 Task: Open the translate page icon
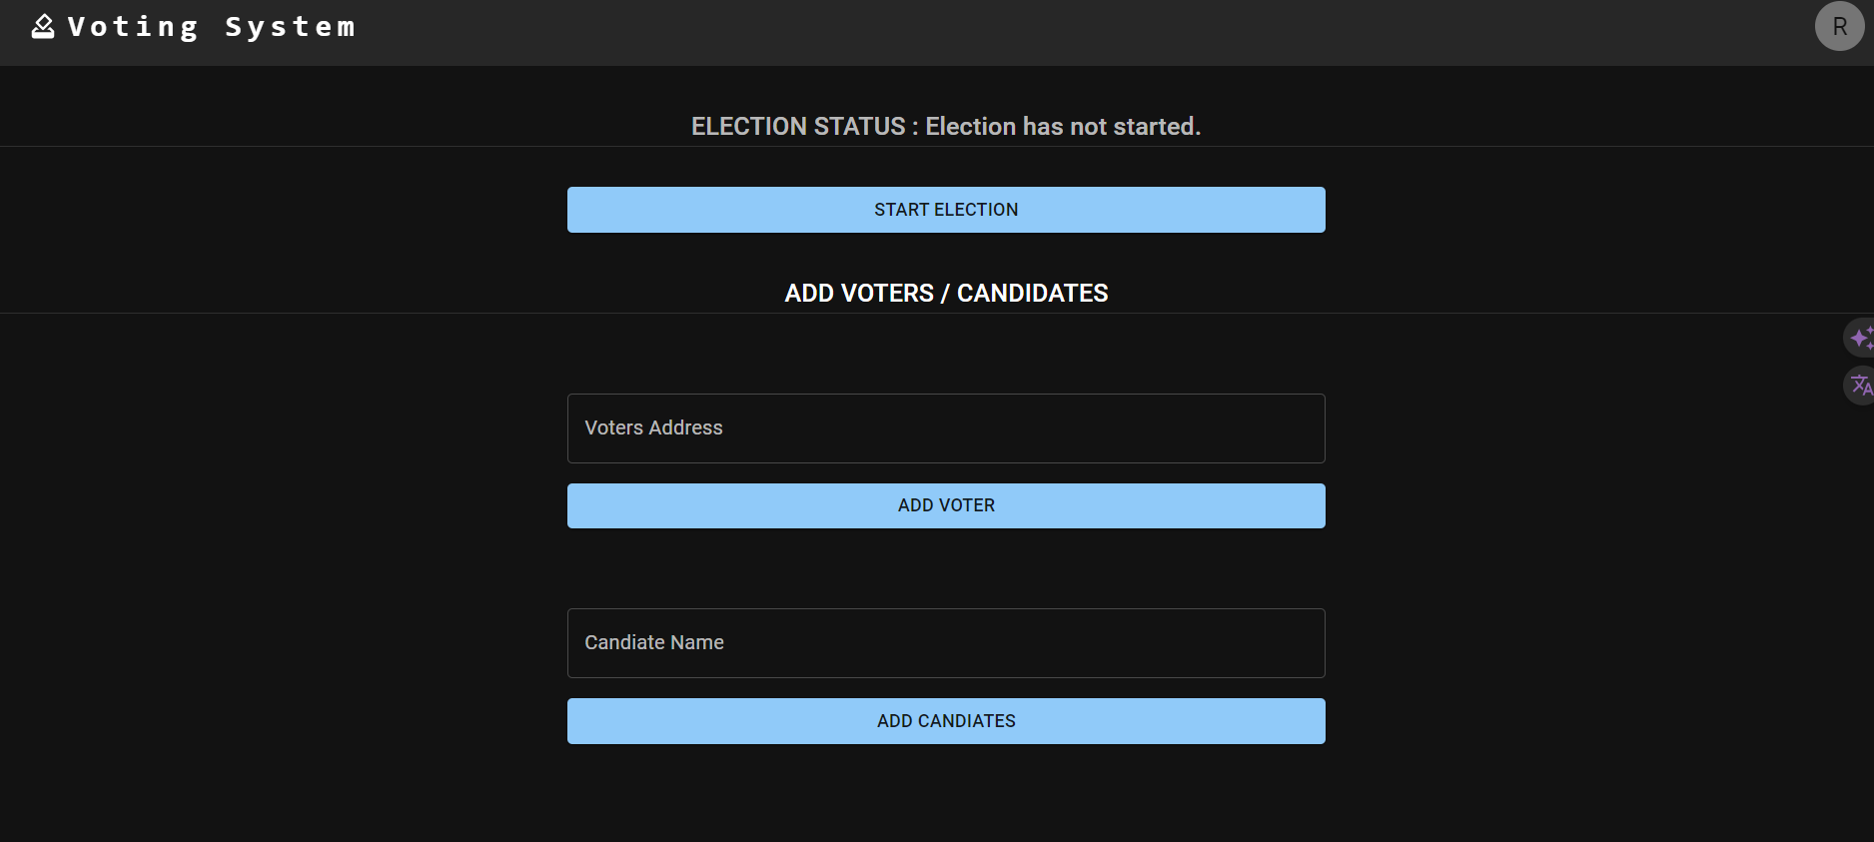pos(1861,385)
